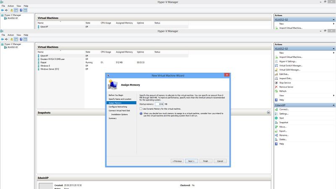Click the Previous button in the wizard
The height and width of the screenshot is (189, 336).
pos(177,161)
